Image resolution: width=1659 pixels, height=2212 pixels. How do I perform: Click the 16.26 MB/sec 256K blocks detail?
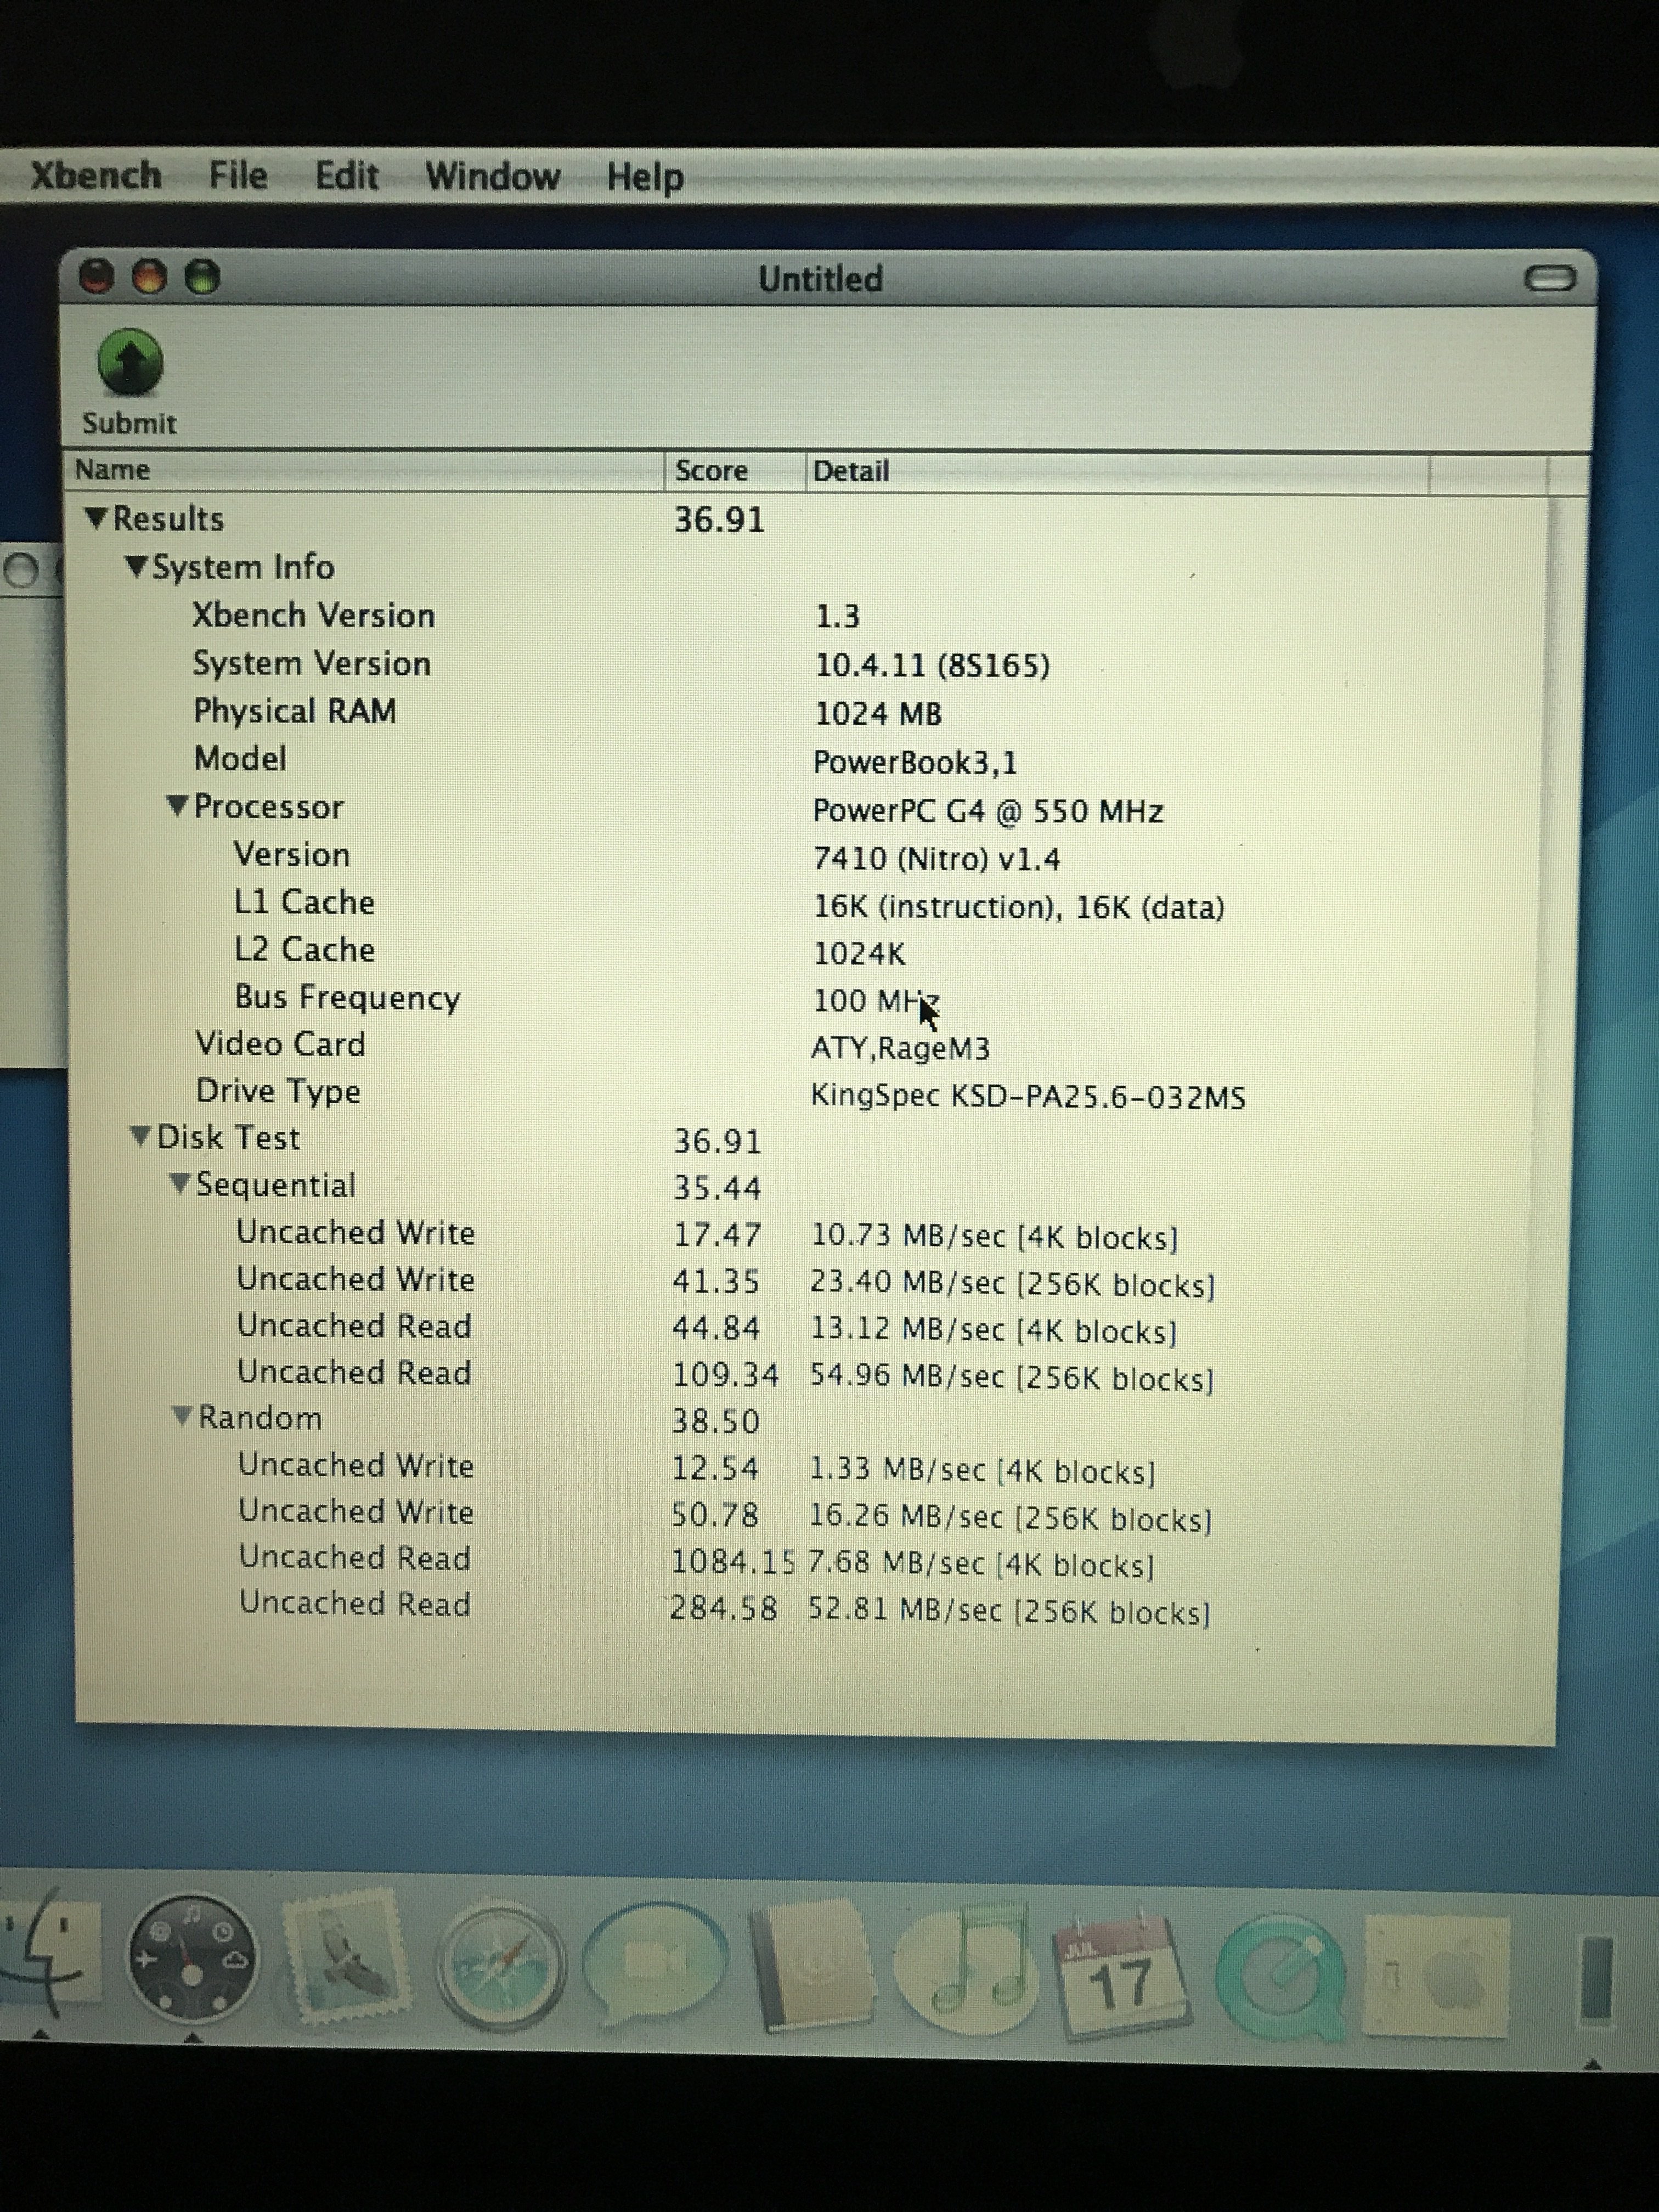[x=1010, y=1518]
